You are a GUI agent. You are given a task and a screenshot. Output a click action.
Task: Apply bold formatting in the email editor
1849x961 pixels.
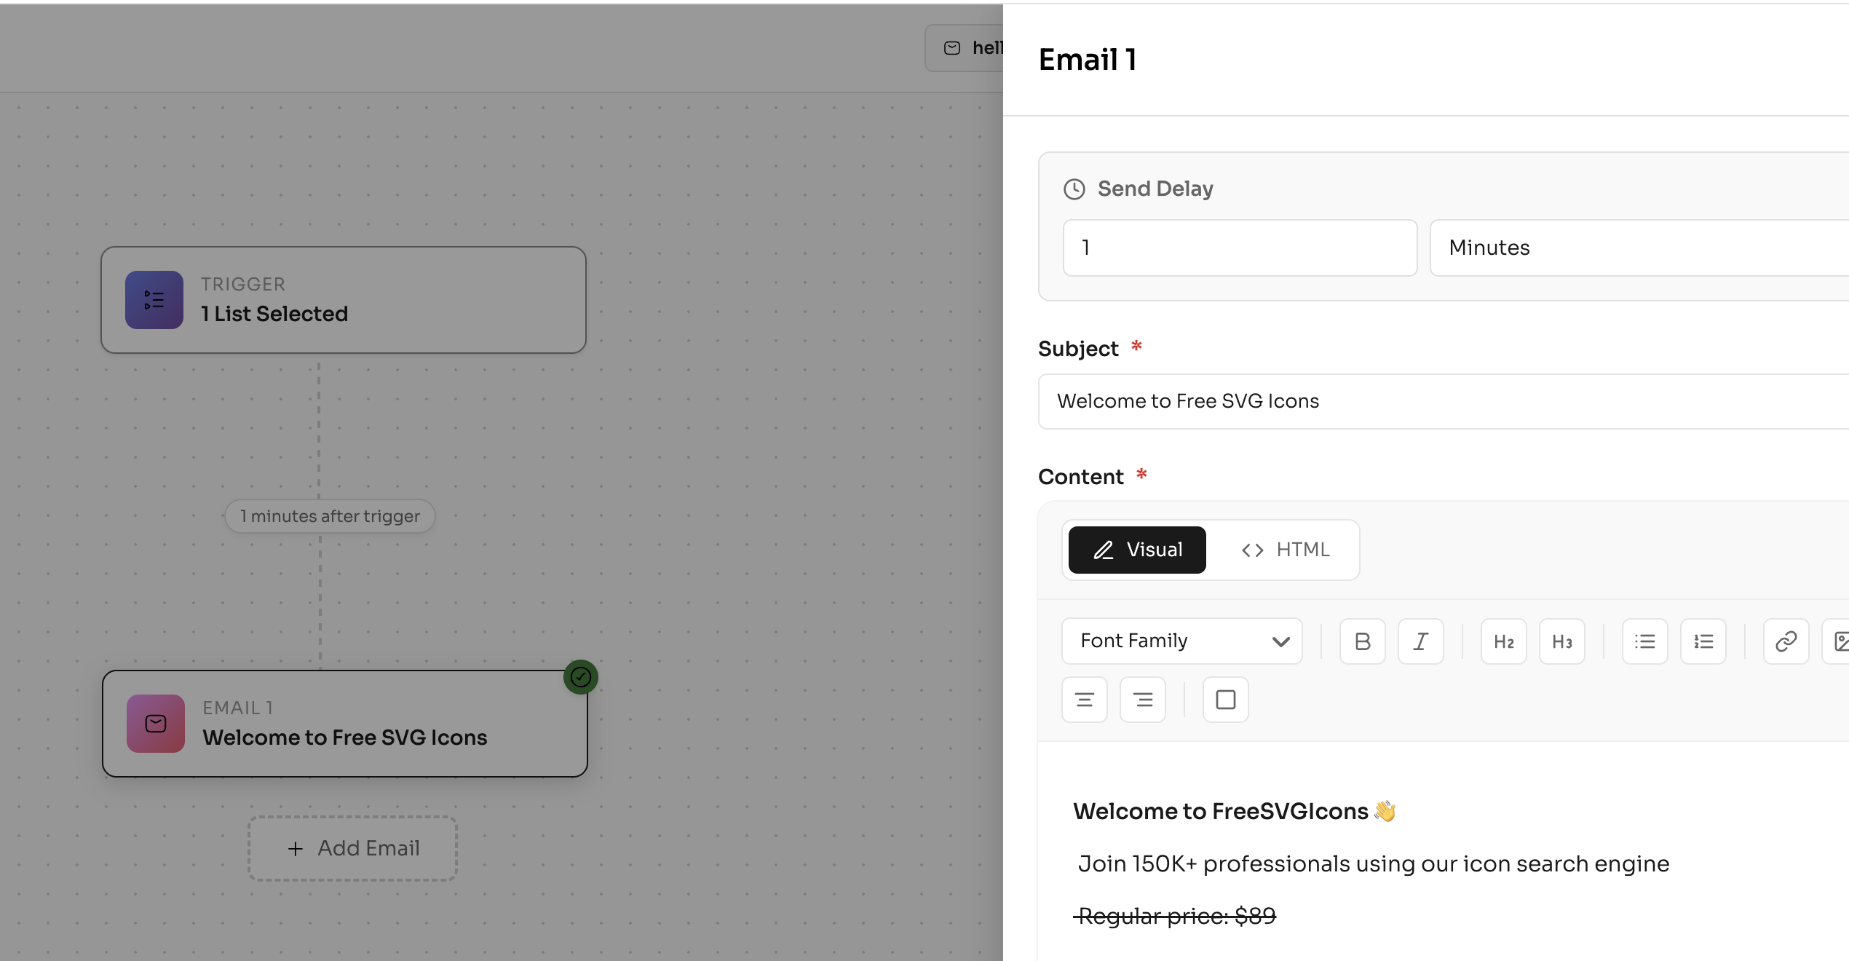pyautogui.click(x=1362, y=641)
